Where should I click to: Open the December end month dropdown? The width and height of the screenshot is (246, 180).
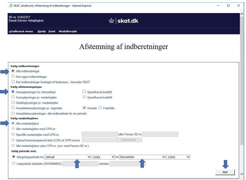pyautogui.click(x=142, y=157)
